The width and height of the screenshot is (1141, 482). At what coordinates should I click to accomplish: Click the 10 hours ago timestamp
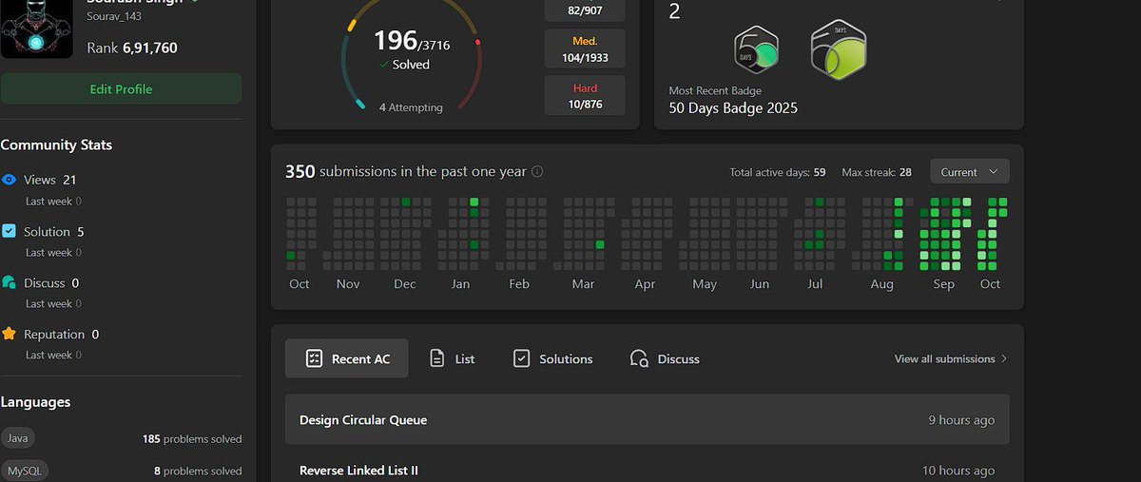pos(958,470)
